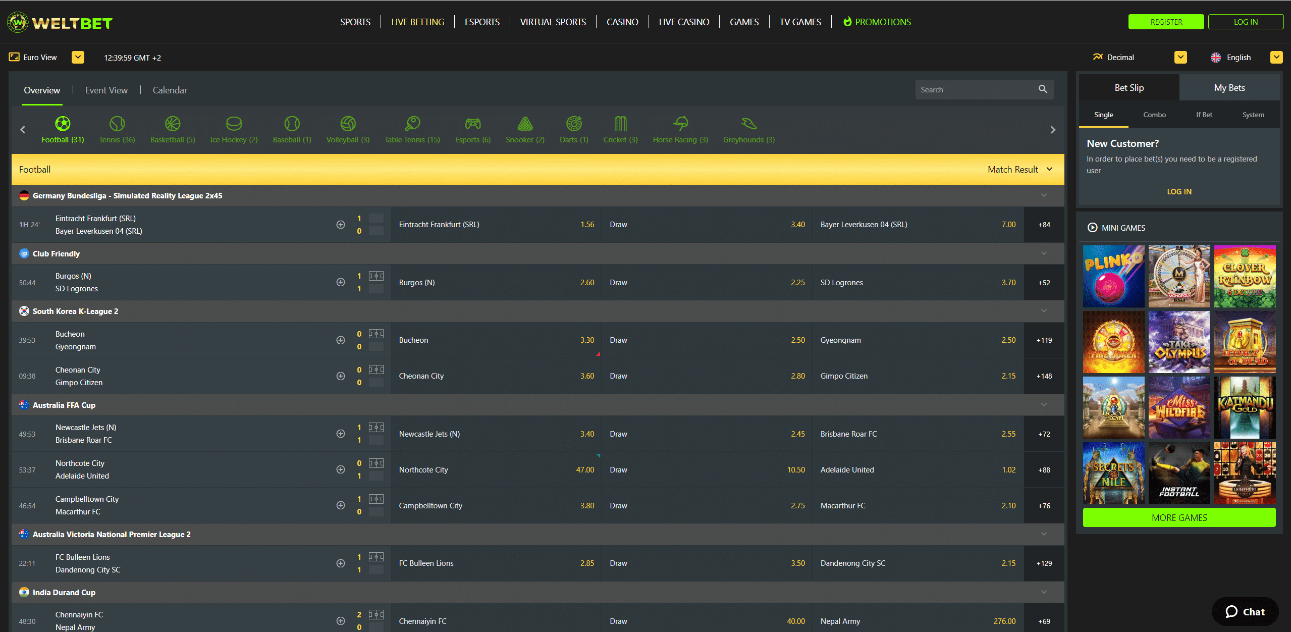The width and height of the screenshot is (1291, 632).
Task: Open the Live Casino menu
Action: coord(683,22)
